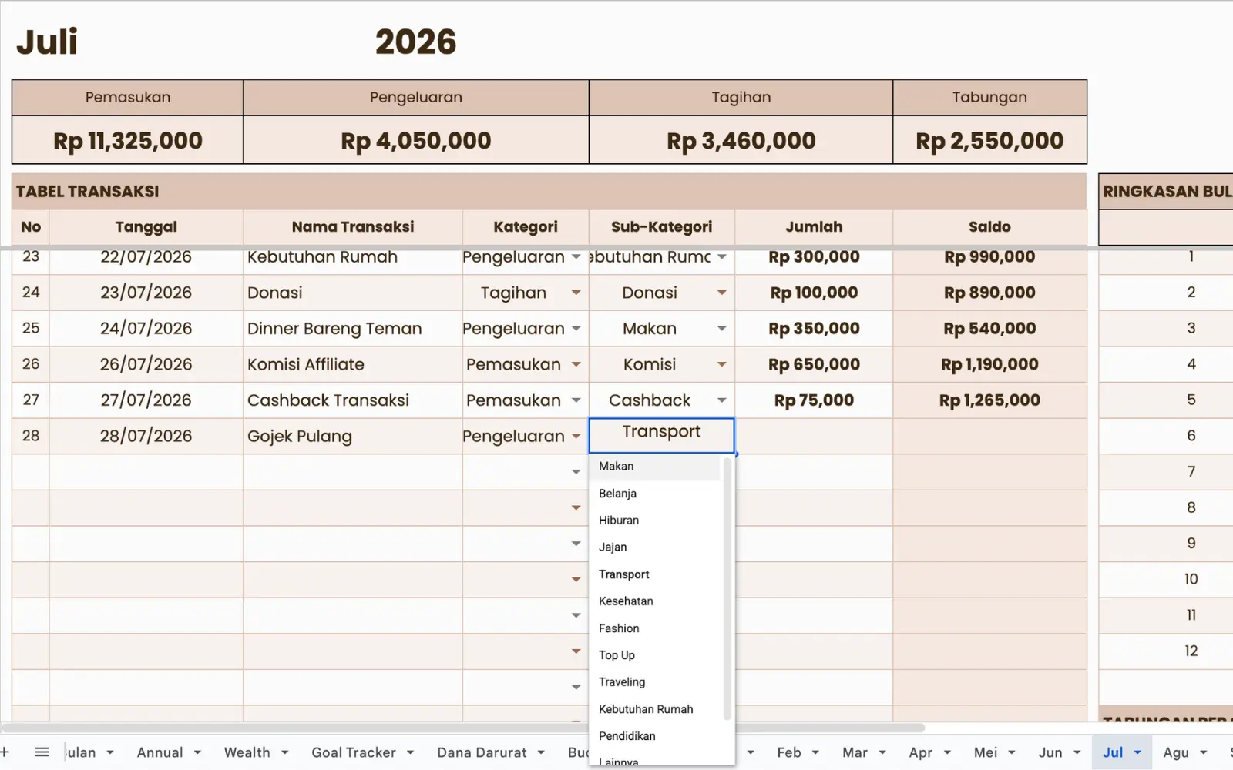Screen dimensions: 1233x770
Task: Choose Belanja from the dropdown list
Action: coord(655,494)
